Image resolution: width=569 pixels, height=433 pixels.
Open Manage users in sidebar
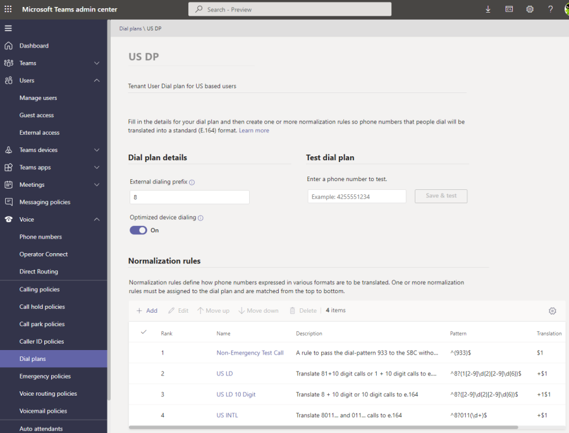[x=38, y=97]
